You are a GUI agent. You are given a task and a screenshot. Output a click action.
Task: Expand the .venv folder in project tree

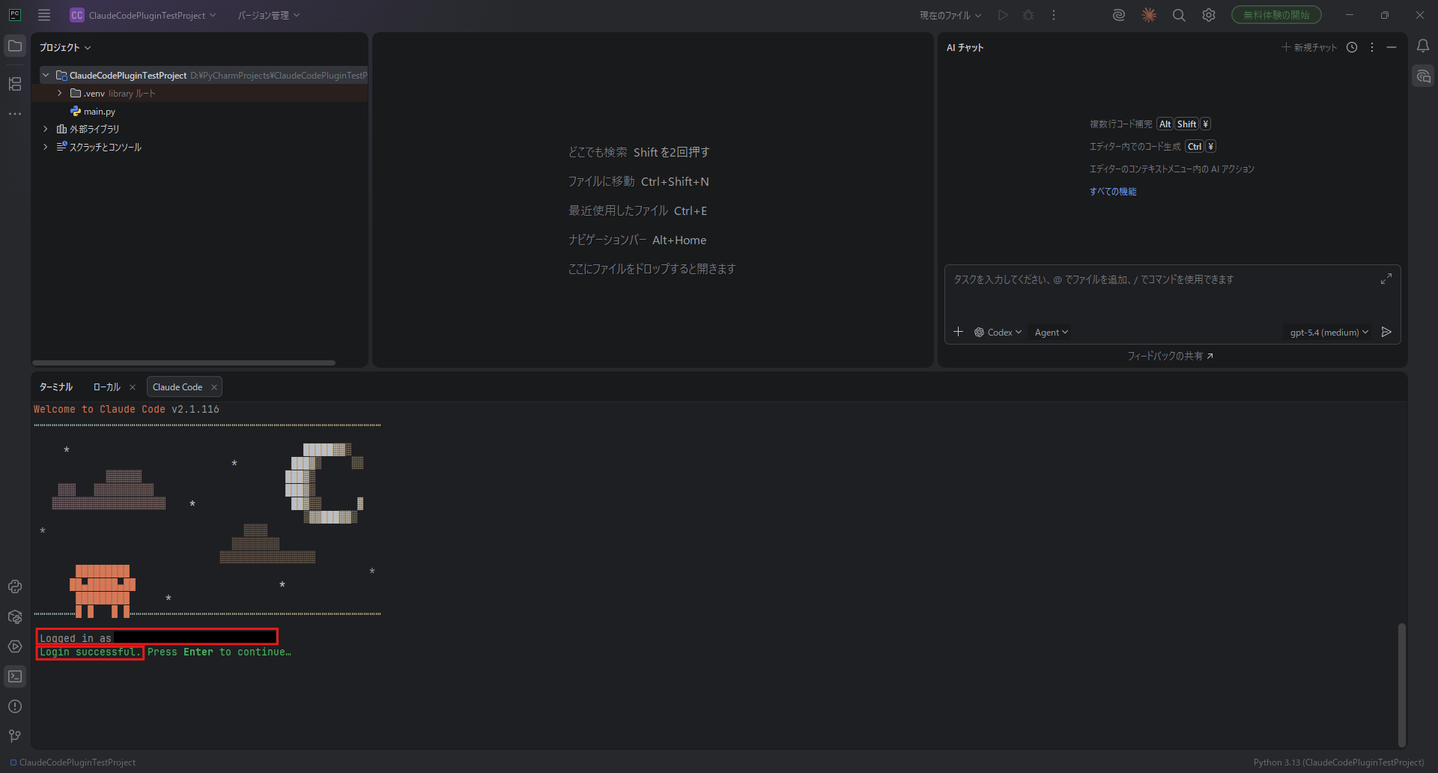(60, 94)
